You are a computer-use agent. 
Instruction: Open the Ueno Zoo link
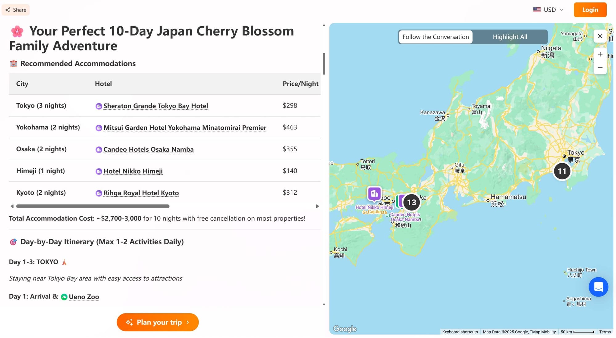(x=84, y=297)
